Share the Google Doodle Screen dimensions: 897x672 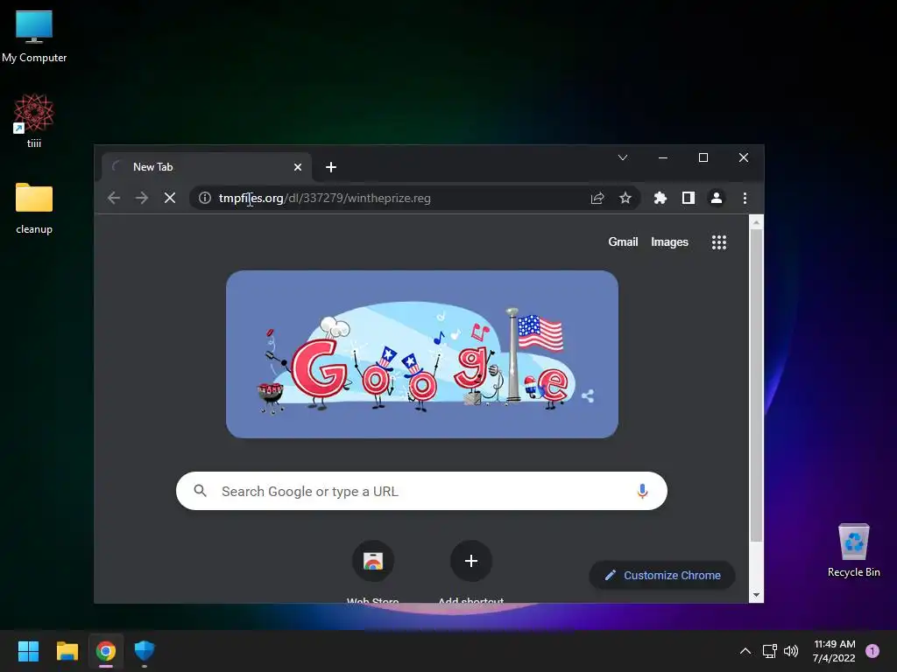pyautogui.click(x=588, y=395)
